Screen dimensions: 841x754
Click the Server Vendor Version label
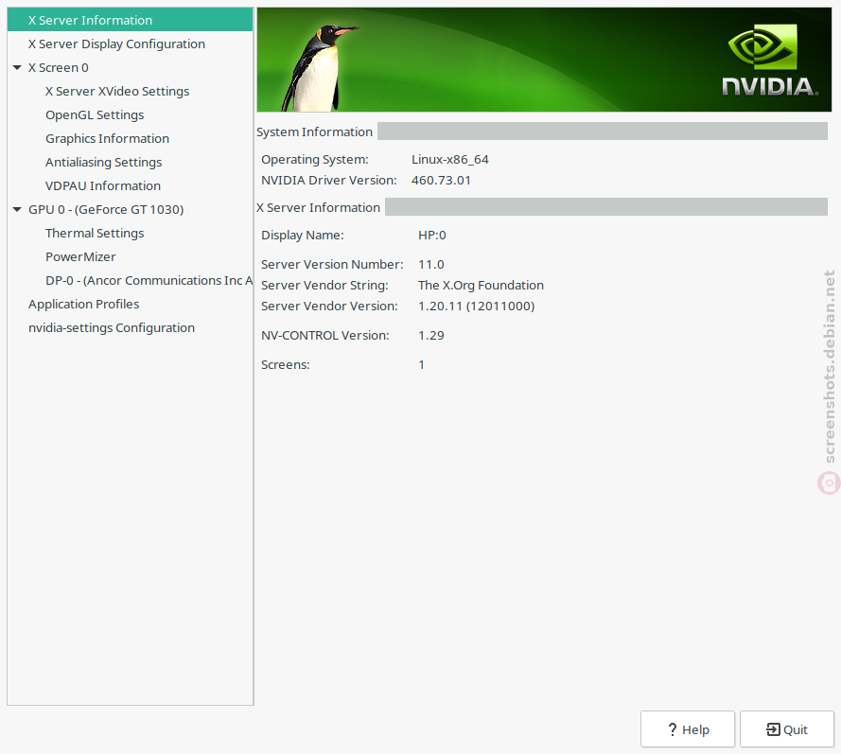tap(329, 306)
